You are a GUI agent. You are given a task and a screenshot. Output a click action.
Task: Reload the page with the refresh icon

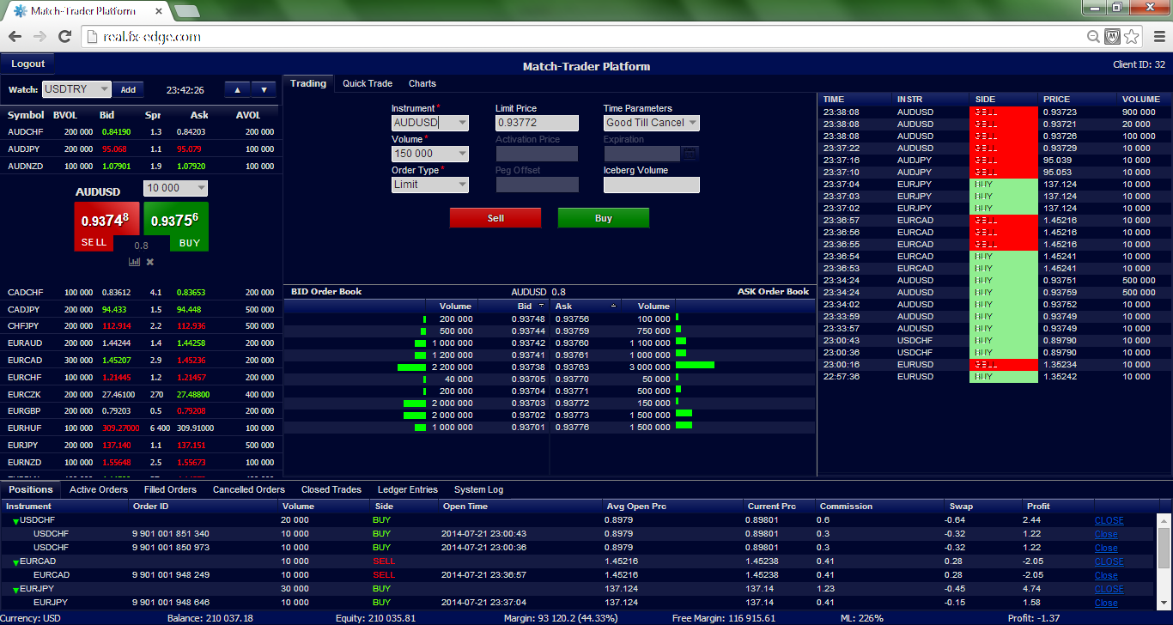(x=64, y=36)
